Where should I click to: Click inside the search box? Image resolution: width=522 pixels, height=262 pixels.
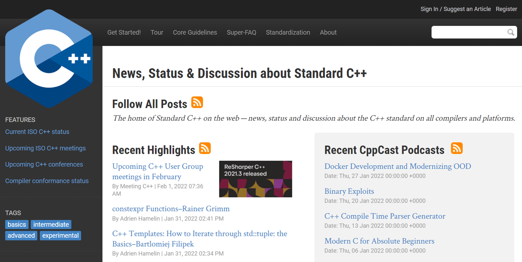[470, 32]
